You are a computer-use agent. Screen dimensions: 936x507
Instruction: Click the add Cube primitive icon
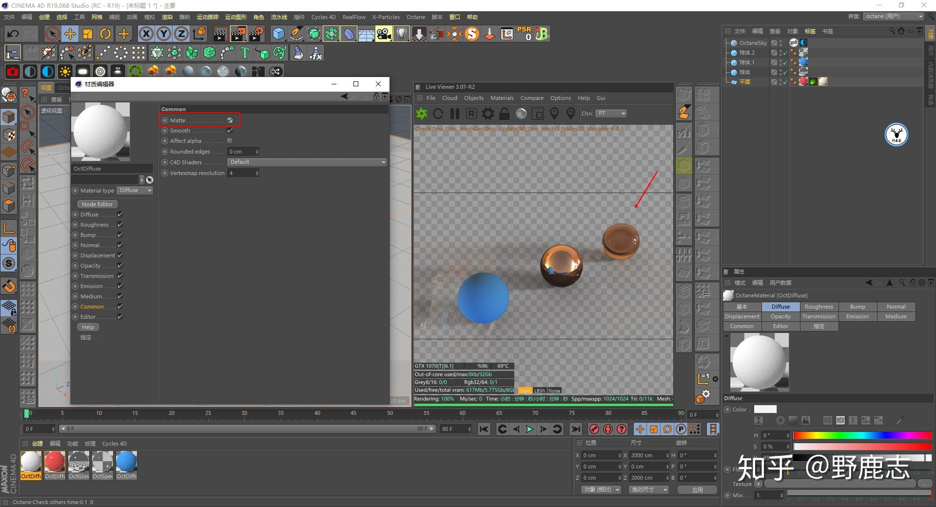(x=278, y=34)
